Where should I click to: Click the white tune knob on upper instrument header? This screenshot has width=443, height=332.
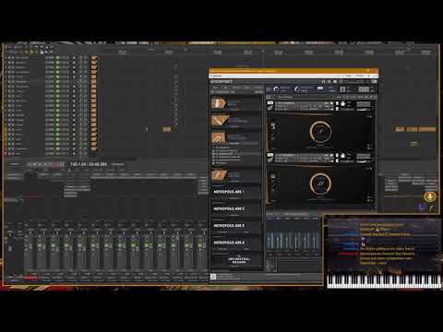(x=343, y=104)
